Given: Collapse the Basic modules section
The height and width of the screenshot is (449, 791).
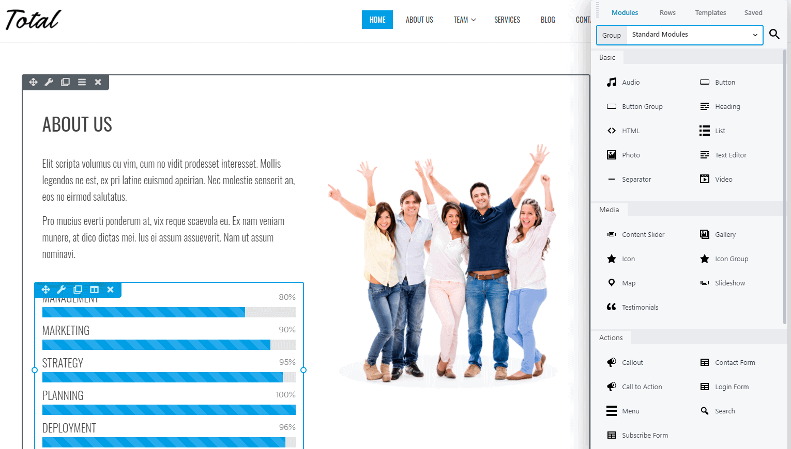Looking at the screenshot, I should [607, 57].
